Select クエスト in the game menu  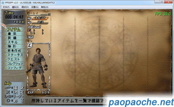pyautogui.click(x=15, y=59)
